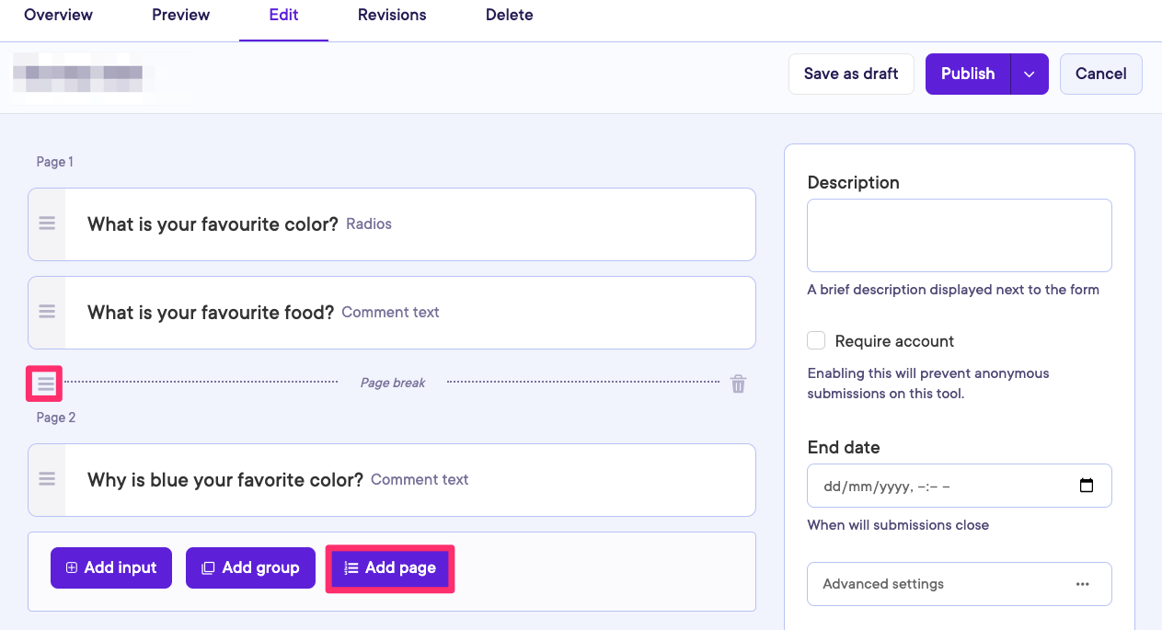Open calendar picker in End date field

[x=1086, y=486]
